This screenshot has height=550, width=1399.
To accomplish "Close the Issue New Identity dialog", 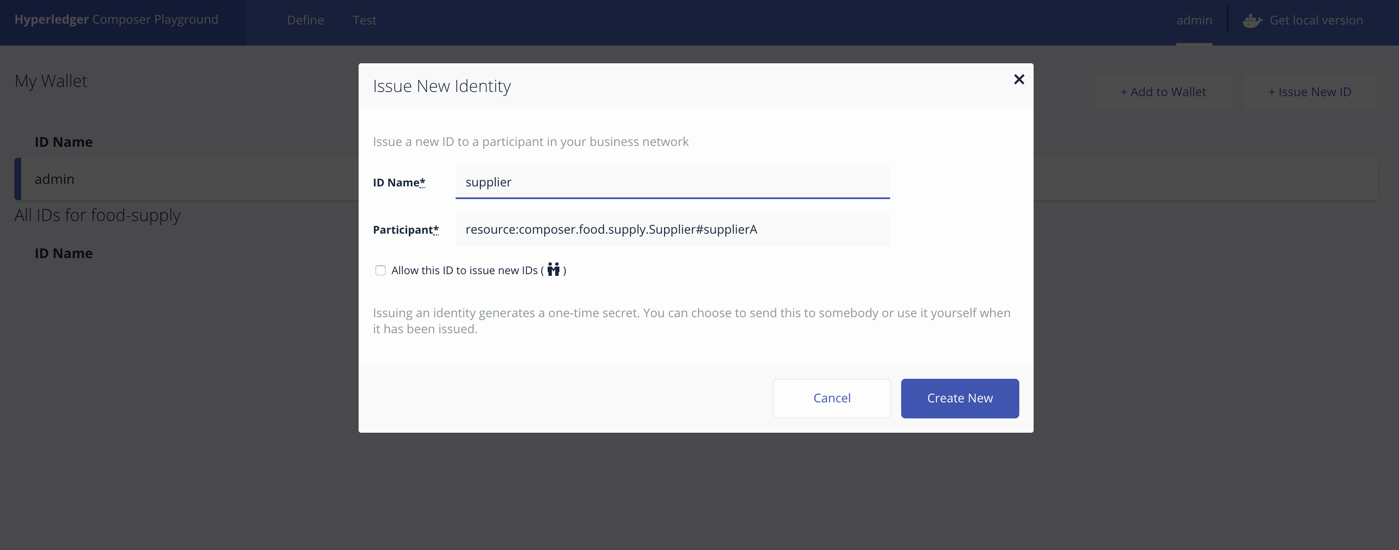I will click(x=1019, y=79).
